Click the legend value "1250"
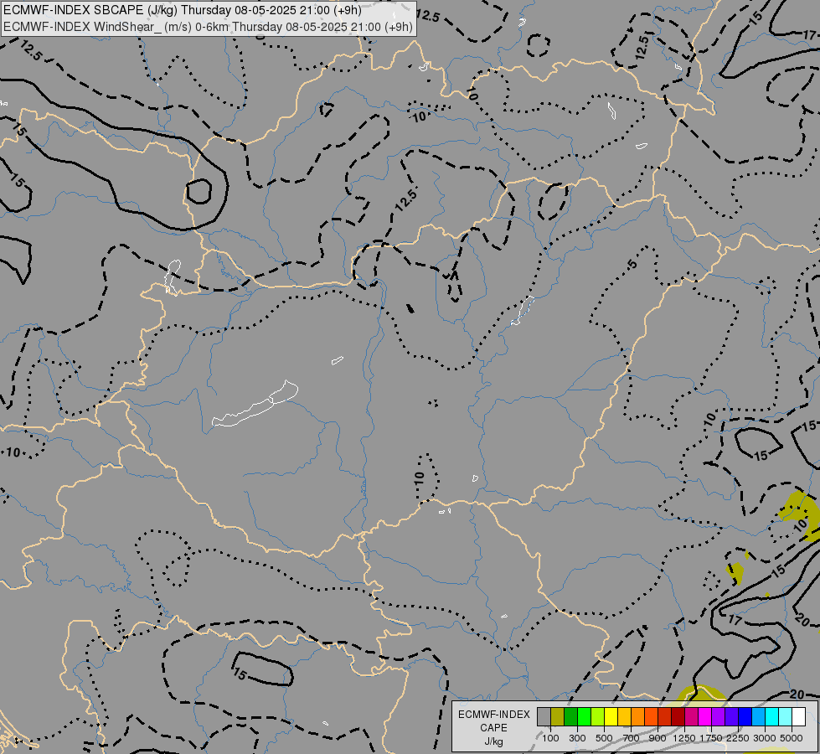 tap(684, 738)
